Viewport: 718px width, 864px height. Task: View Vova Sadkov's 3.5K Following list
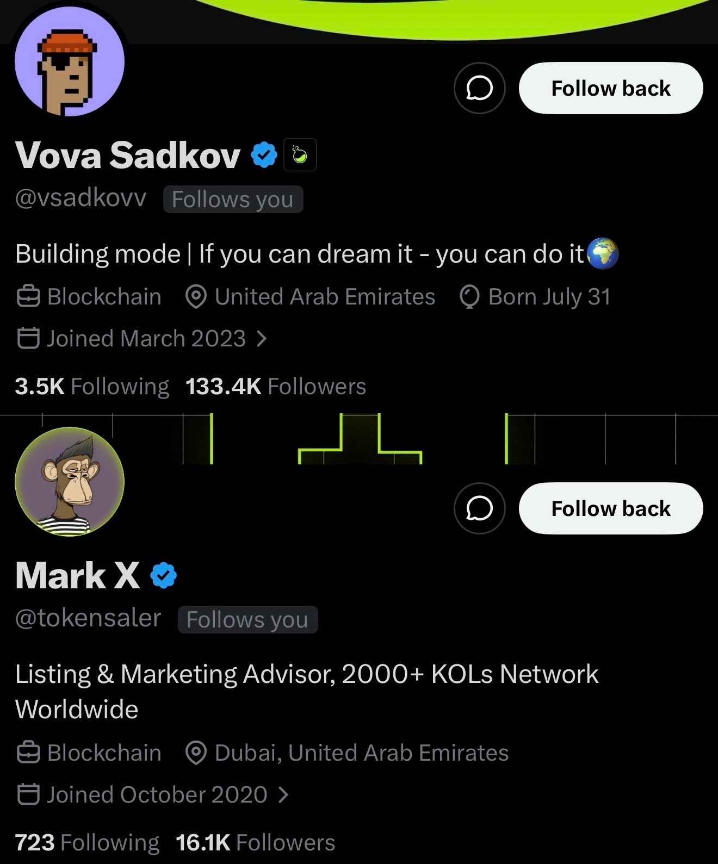tap(92, 387)
